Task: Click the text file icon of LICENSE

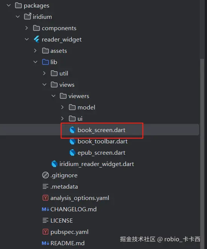Action: click(x=46, y=221)
